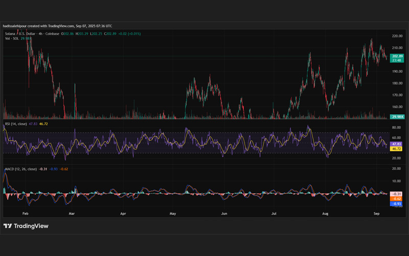This screenshot has width=409, height=256.
Task: Click the Jun label on time axis
Action: point(224,214)
